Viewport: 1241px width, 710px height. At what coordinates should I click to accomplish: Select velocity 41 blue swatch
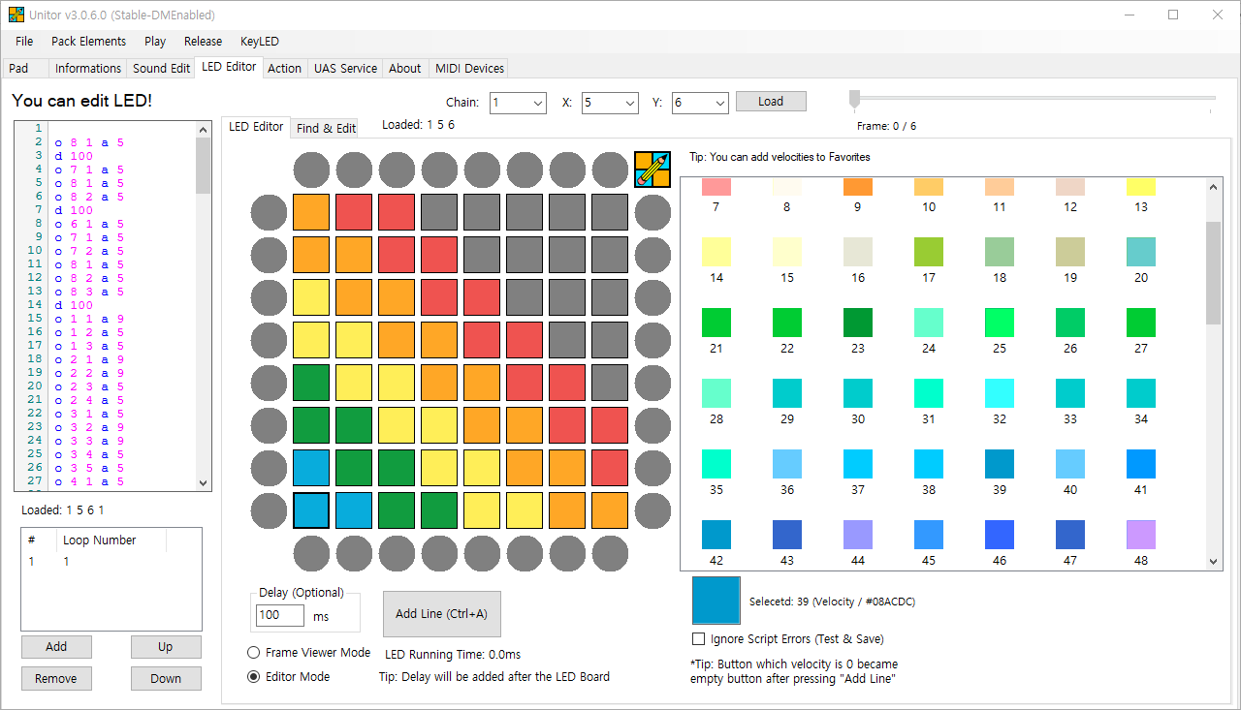click(x=1141, y=464)
